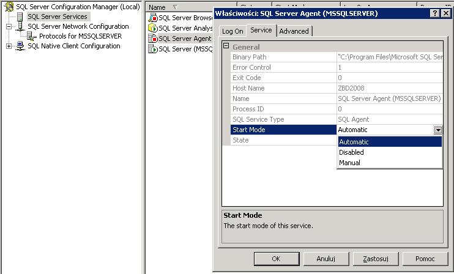The width and height of the screenshot is (454, 274).
Task: Click the Error Control property label
Action: (x=251, y=67)
